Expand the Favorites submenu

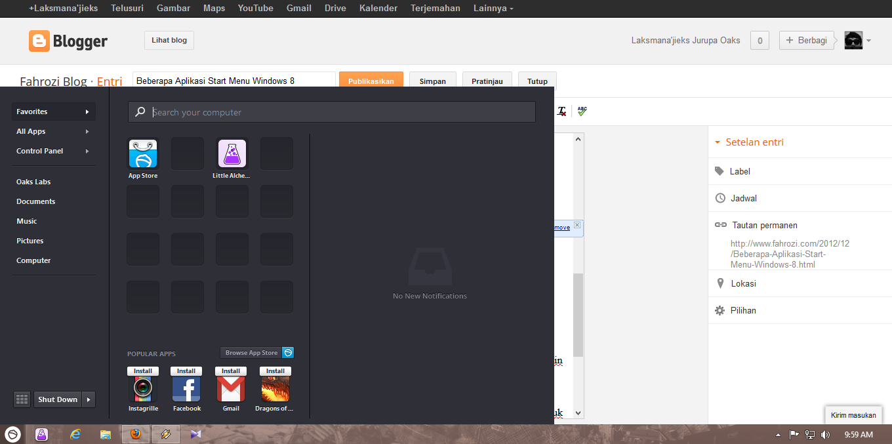click(x=87, y=111)
